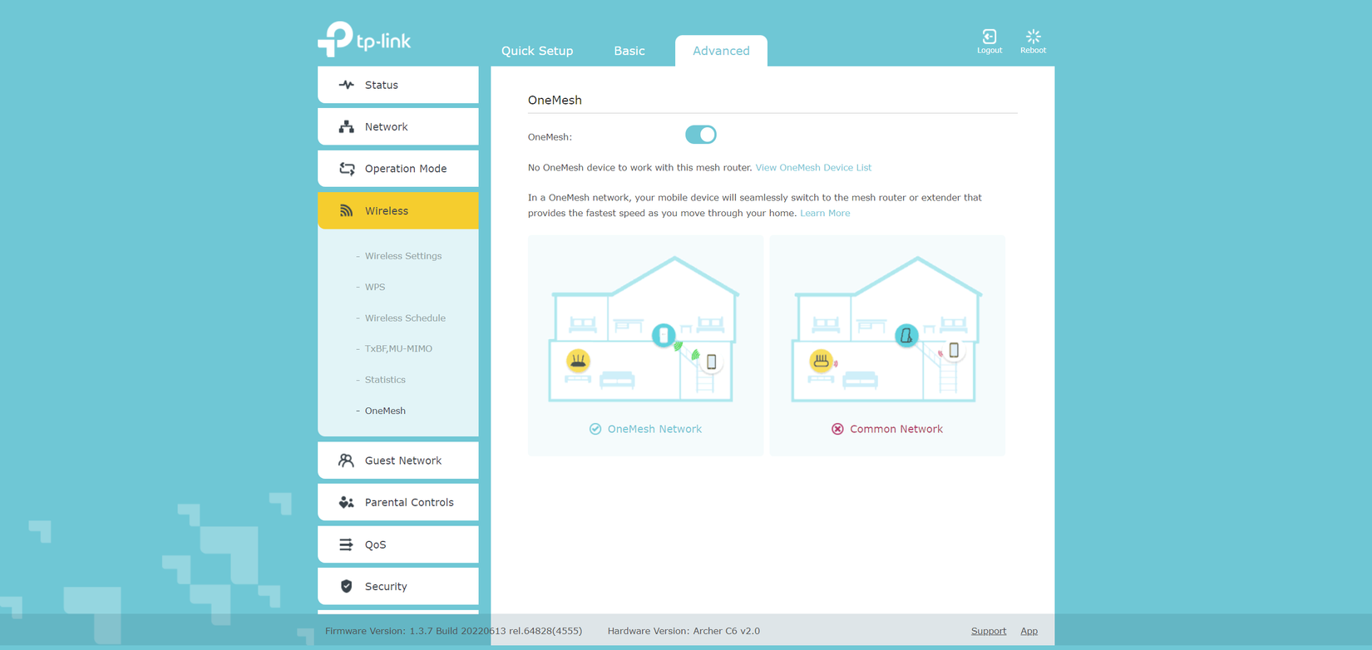Click the Common Network cross icon
The image size is (1372, 650).
click(x=837, y=429)
